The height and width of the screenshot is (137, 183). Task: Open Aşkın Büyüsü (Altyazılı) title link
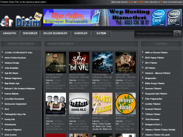click(x=125, y=76)
